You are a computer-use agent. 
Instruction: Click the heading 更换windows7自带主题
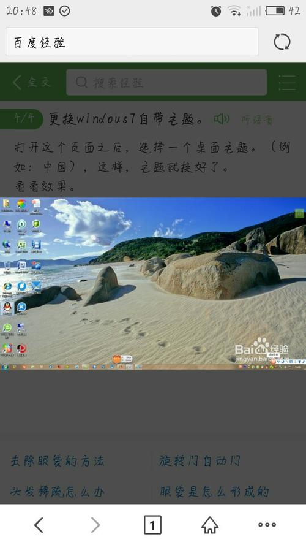pos(125,119)
